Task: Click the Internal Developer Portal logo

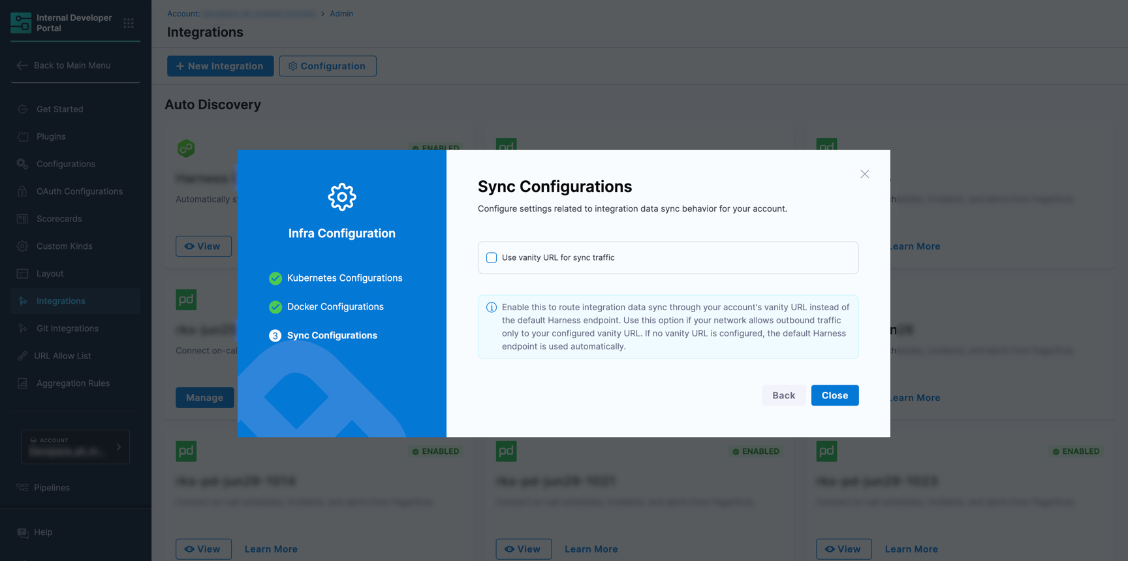Action: click(x=21, y=23)
